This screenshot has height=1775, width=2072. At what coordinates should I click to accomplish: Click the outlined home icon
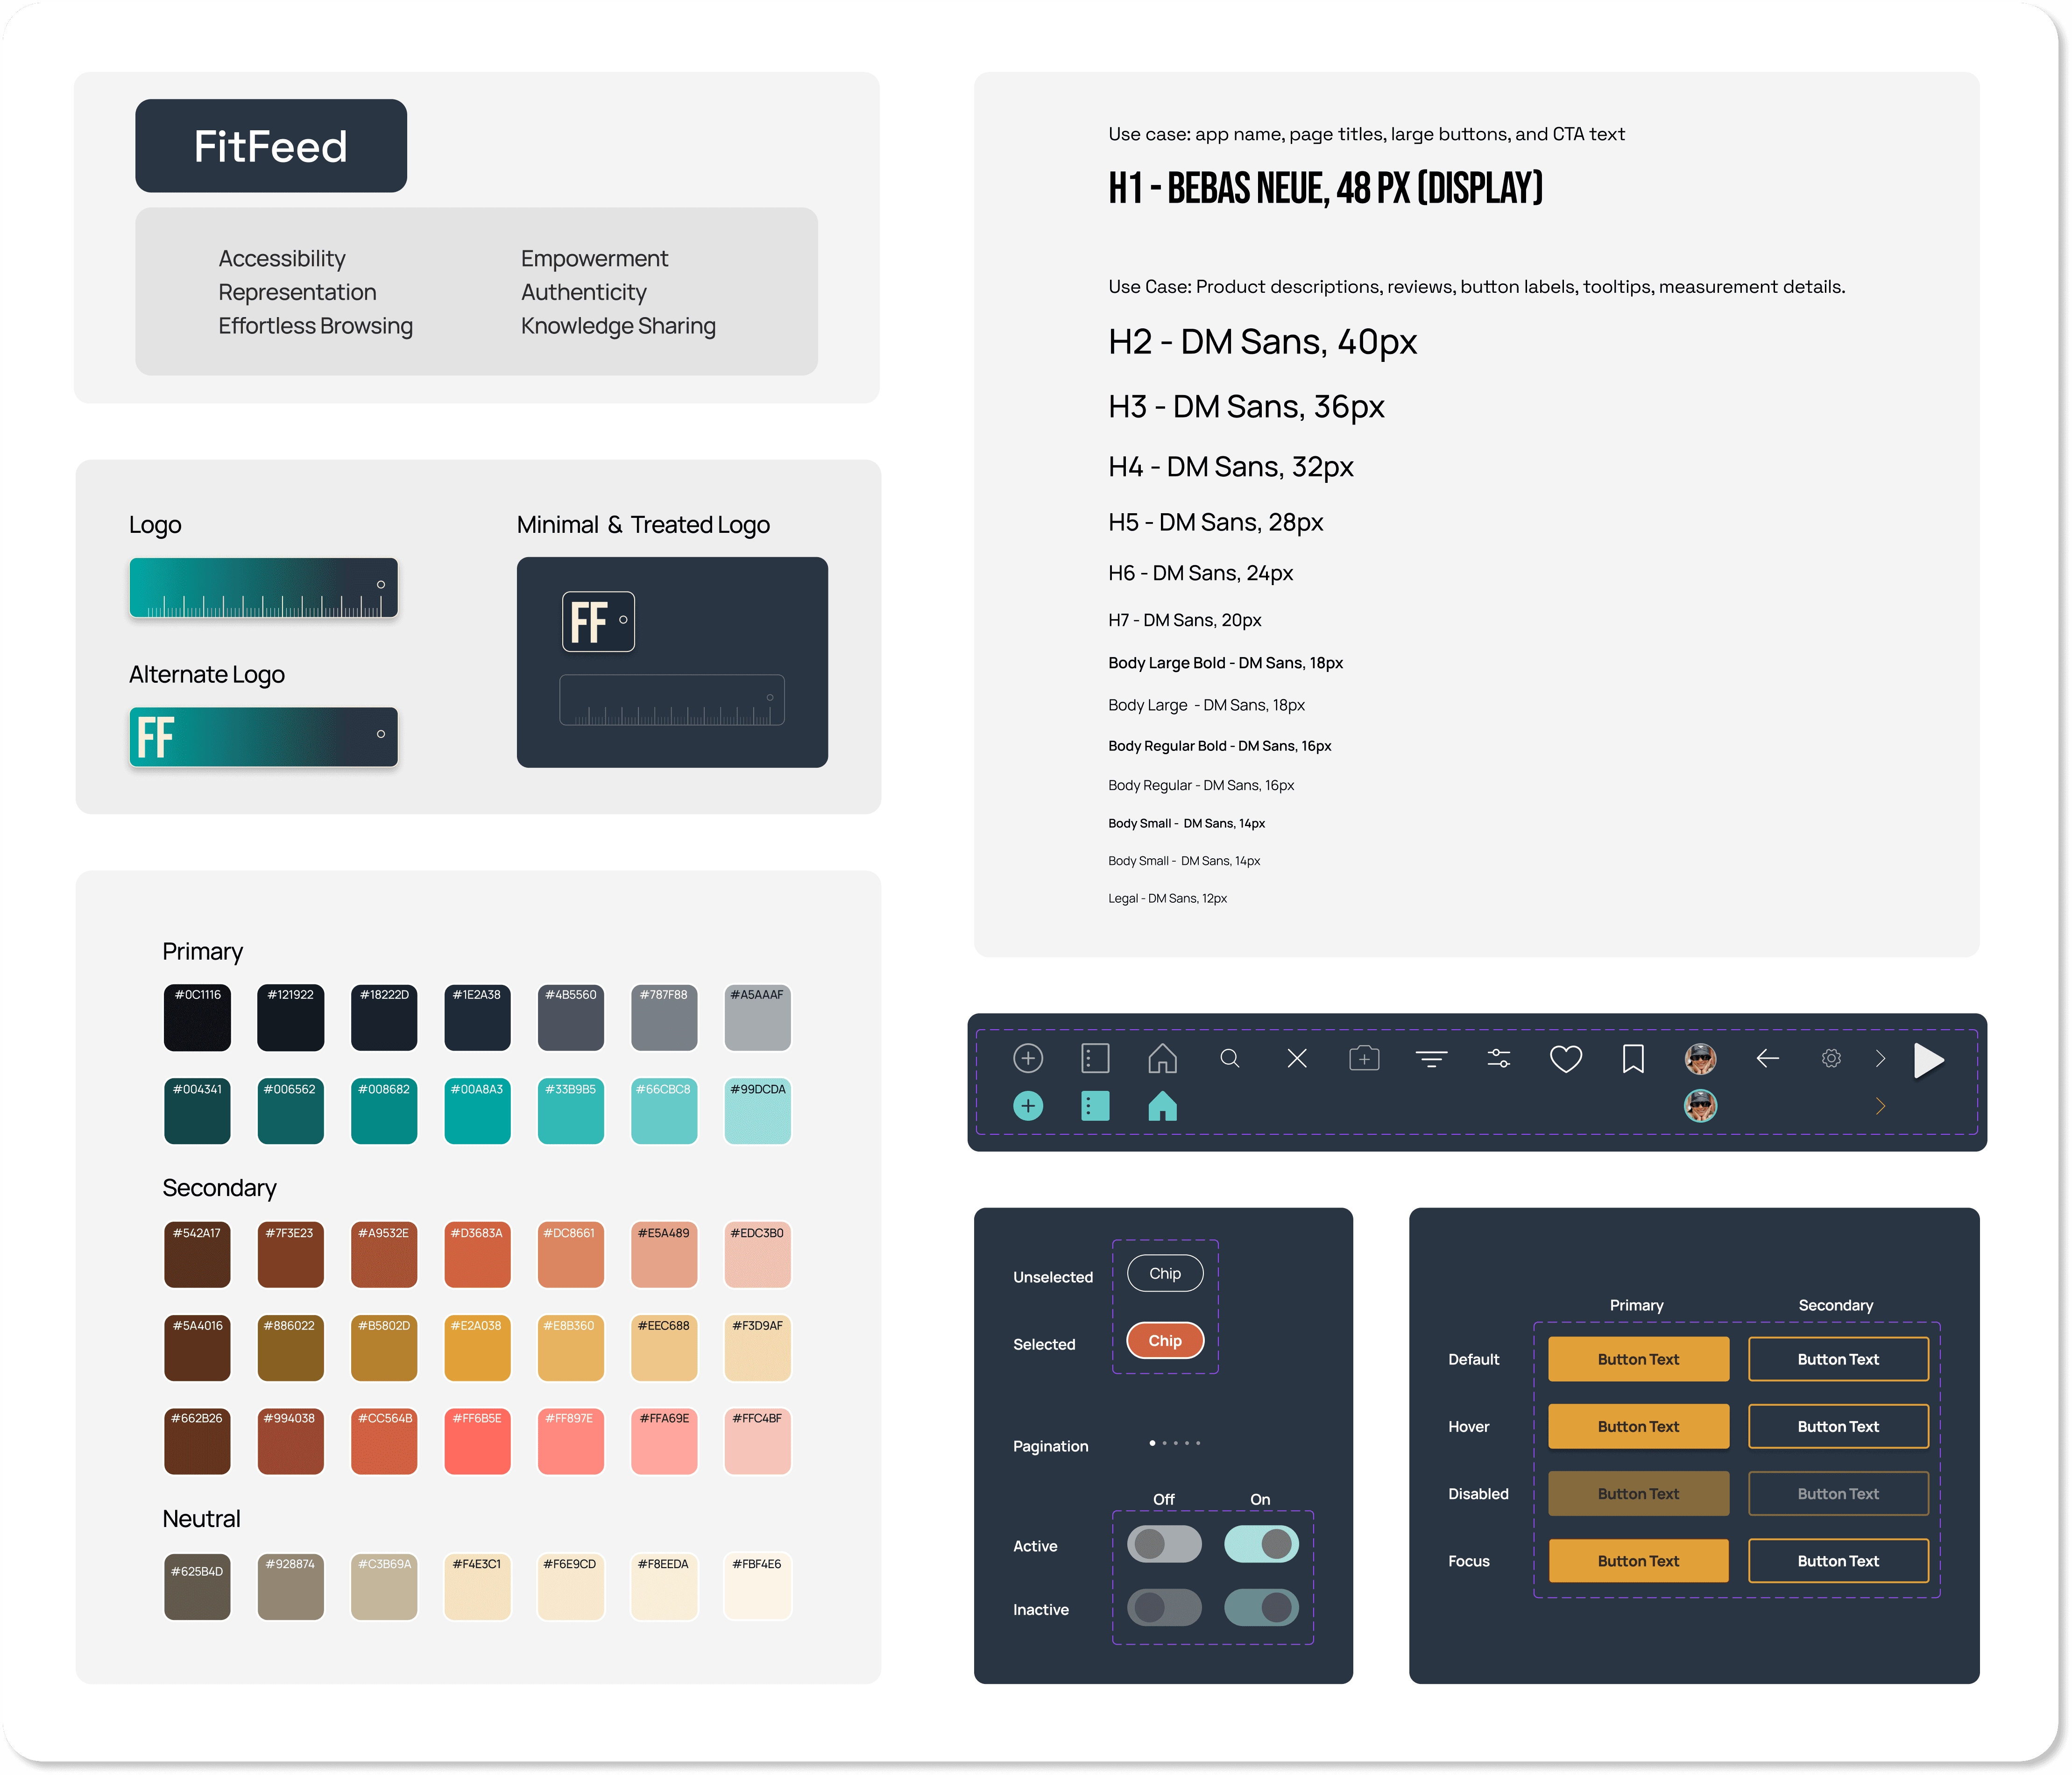(1162, 1058)
